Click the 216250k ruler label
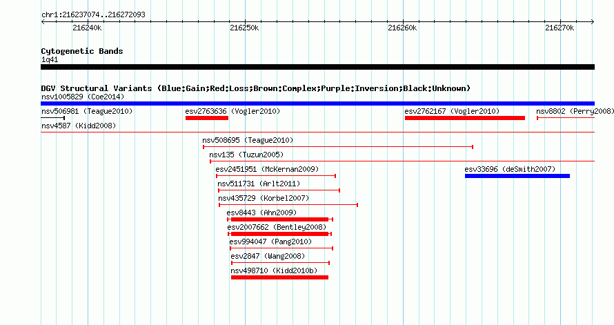 point(244,28)
